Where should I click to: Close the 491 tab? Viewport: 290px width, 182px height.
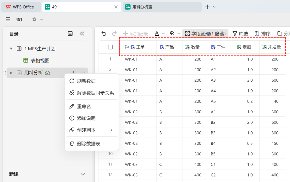click(116, 7)
